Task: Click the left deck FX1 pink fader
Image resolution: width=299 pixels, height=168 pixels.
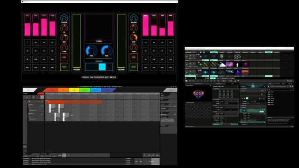Action: pos(27,25)
